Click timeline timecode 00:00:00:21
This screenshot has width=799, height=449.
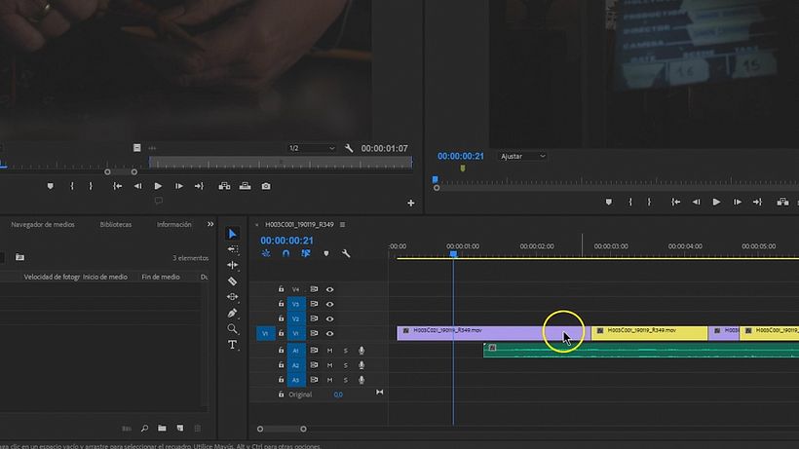pos(286,241)
